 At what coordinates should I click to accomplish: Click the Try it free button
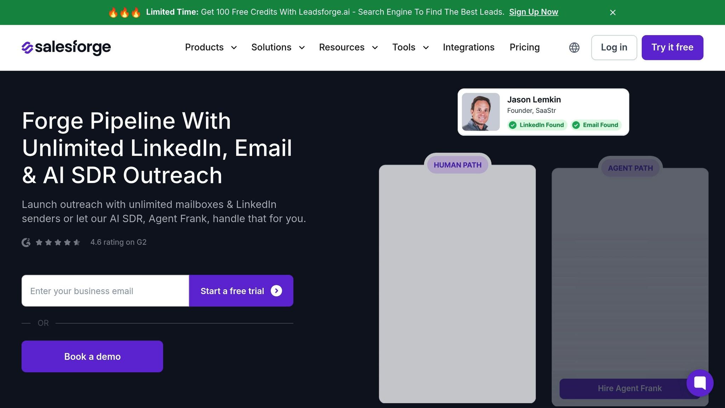(672, 47)
